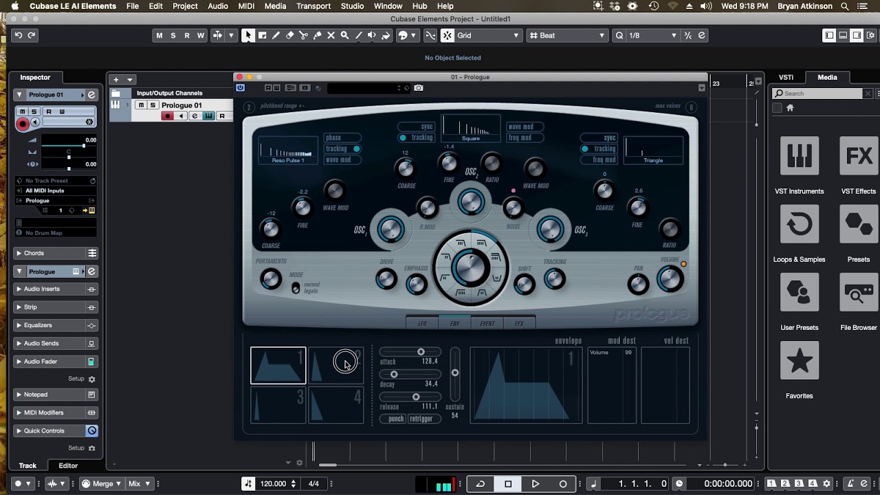This screenshot has width=880, height=495.
Task: Click the Media rack home icon
Action: 790,108
